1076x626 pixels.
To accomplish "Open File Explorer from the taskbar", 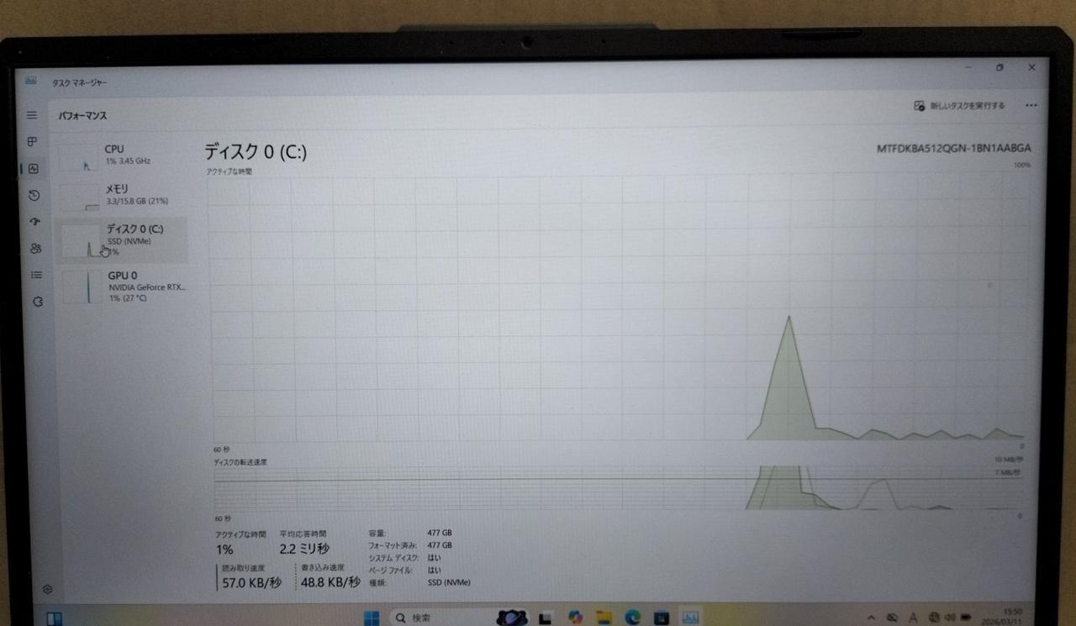I will coord(604,618).
